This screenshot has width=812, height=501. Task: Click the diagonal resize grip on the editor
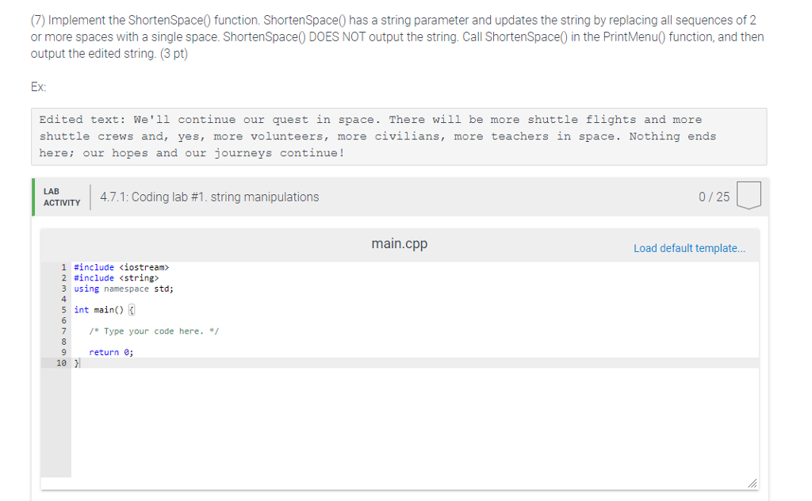(x=753, y=482)
